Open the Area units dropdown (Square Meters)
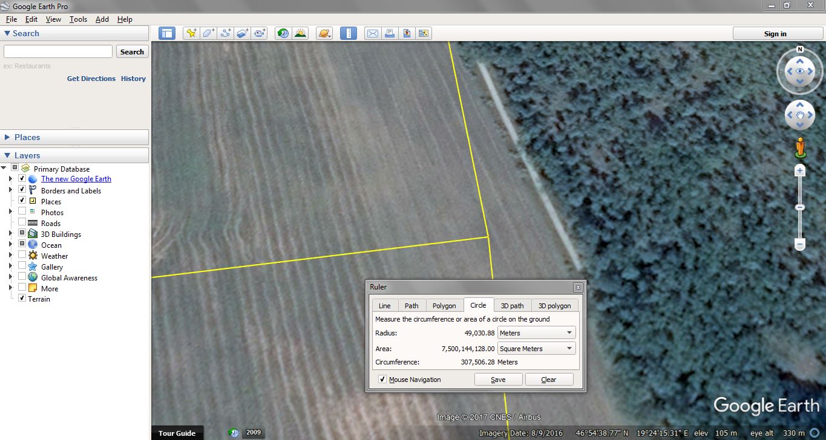This screenshot has height=440, width=826. pyautogui.click(x=536, y=349)
